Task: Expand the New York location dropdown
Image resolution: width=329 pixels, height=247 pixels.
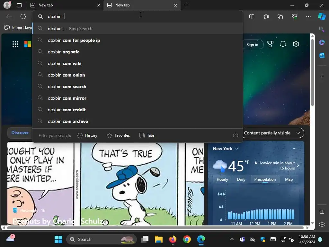Action: pyautogui.click(x=225, y=149)
